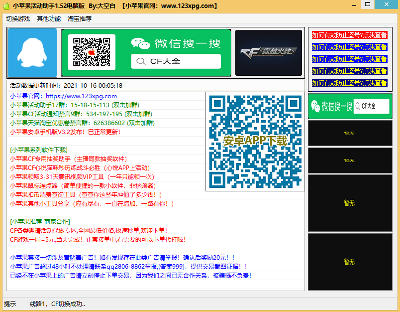Click 小苹果安卓手机版V3.2发布 announcement
This screenshot has width=400, height=312.
tap(65, 132)
